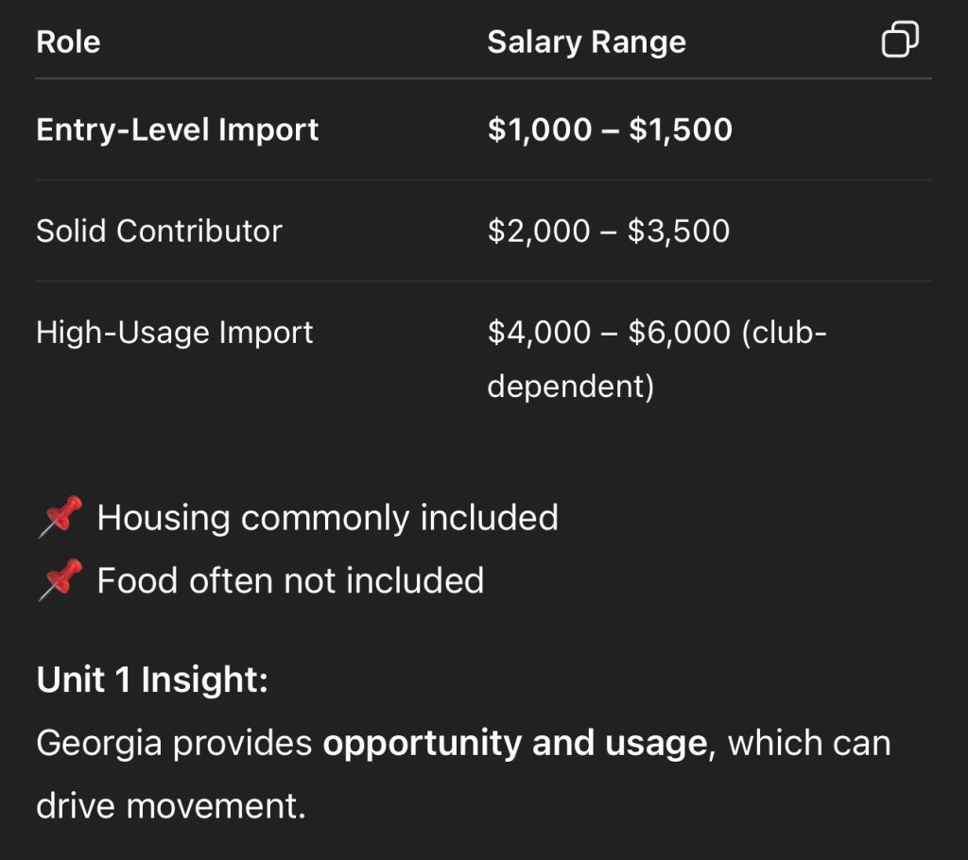This screenshot has width=968, height=860.
Task: Select the $2,000 – $3,500 salary cell
Action: (x=609, y=232)
